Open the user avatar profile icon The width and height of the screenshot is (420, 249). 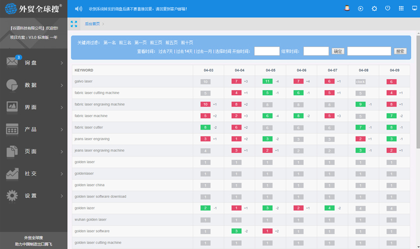pyautogui.click(x=347, y=9)
